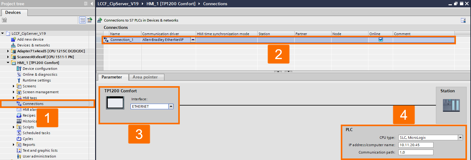Open the Interface ETHERNET dropdown
This screenshot has height=160, width=471.
pyautogui.click(x=171, y=106)
